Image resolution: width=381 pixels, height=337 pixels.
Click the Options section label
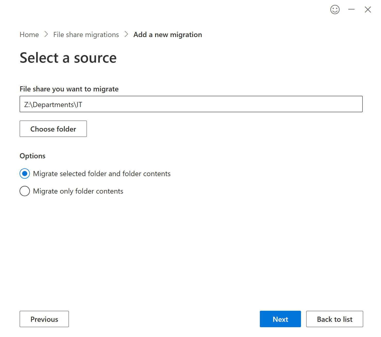(x=32, y=156)
